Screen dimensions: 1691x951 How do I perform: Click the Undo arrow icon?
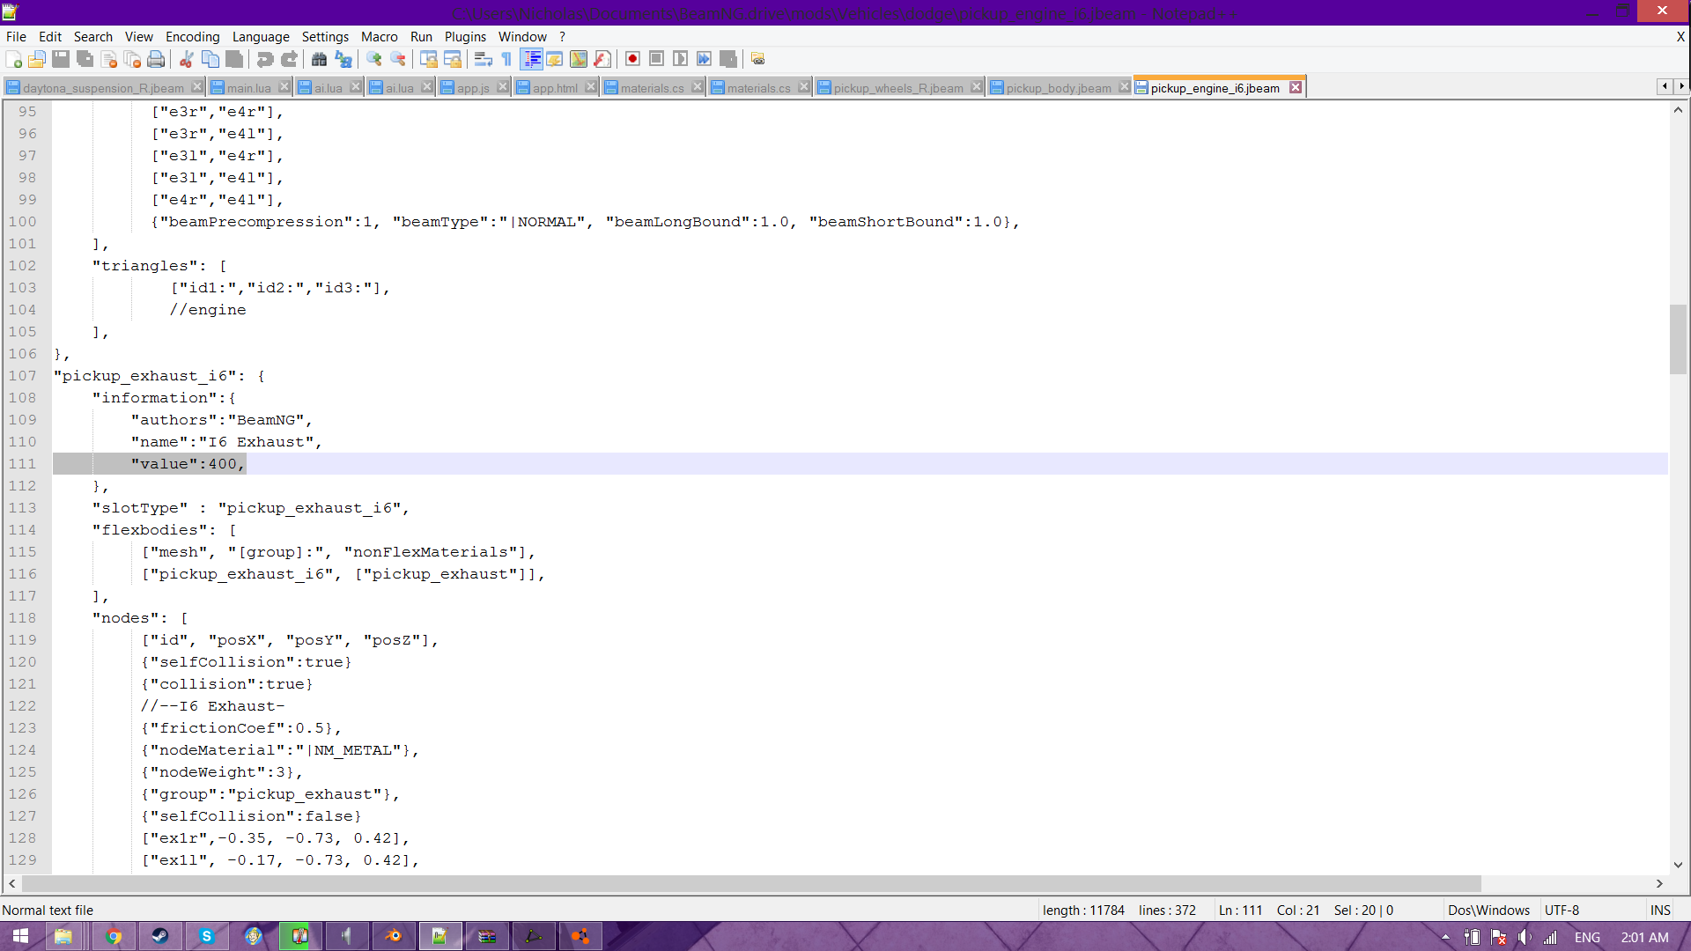264,59
